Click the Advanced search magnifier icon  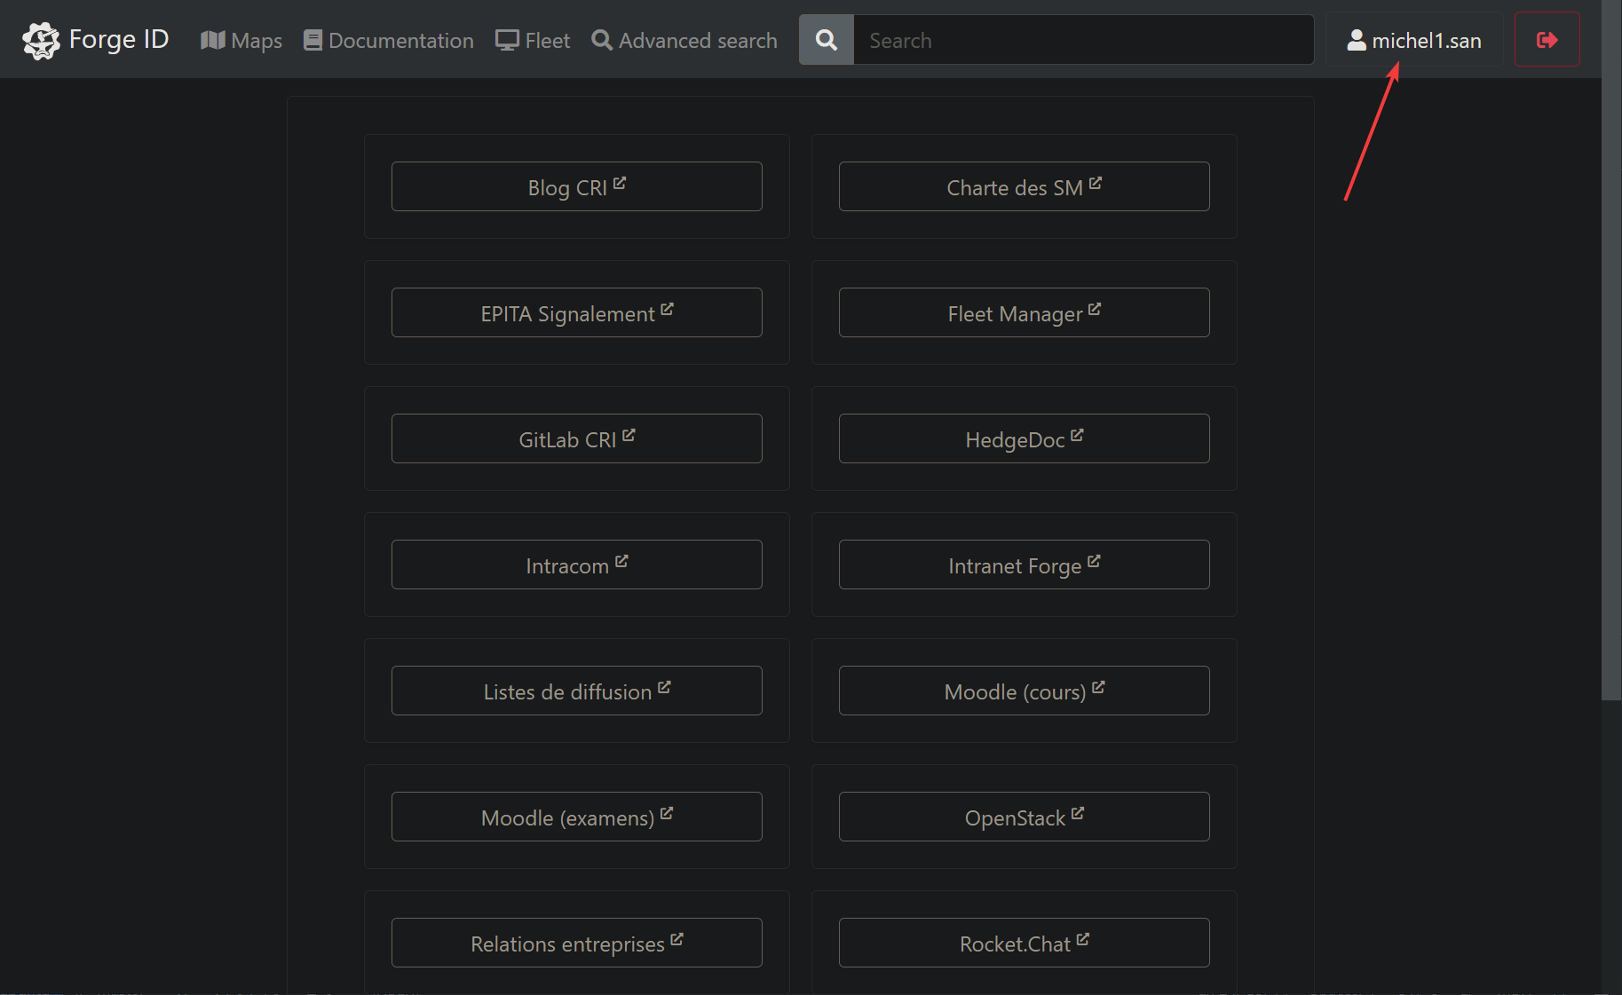point(602,40)
